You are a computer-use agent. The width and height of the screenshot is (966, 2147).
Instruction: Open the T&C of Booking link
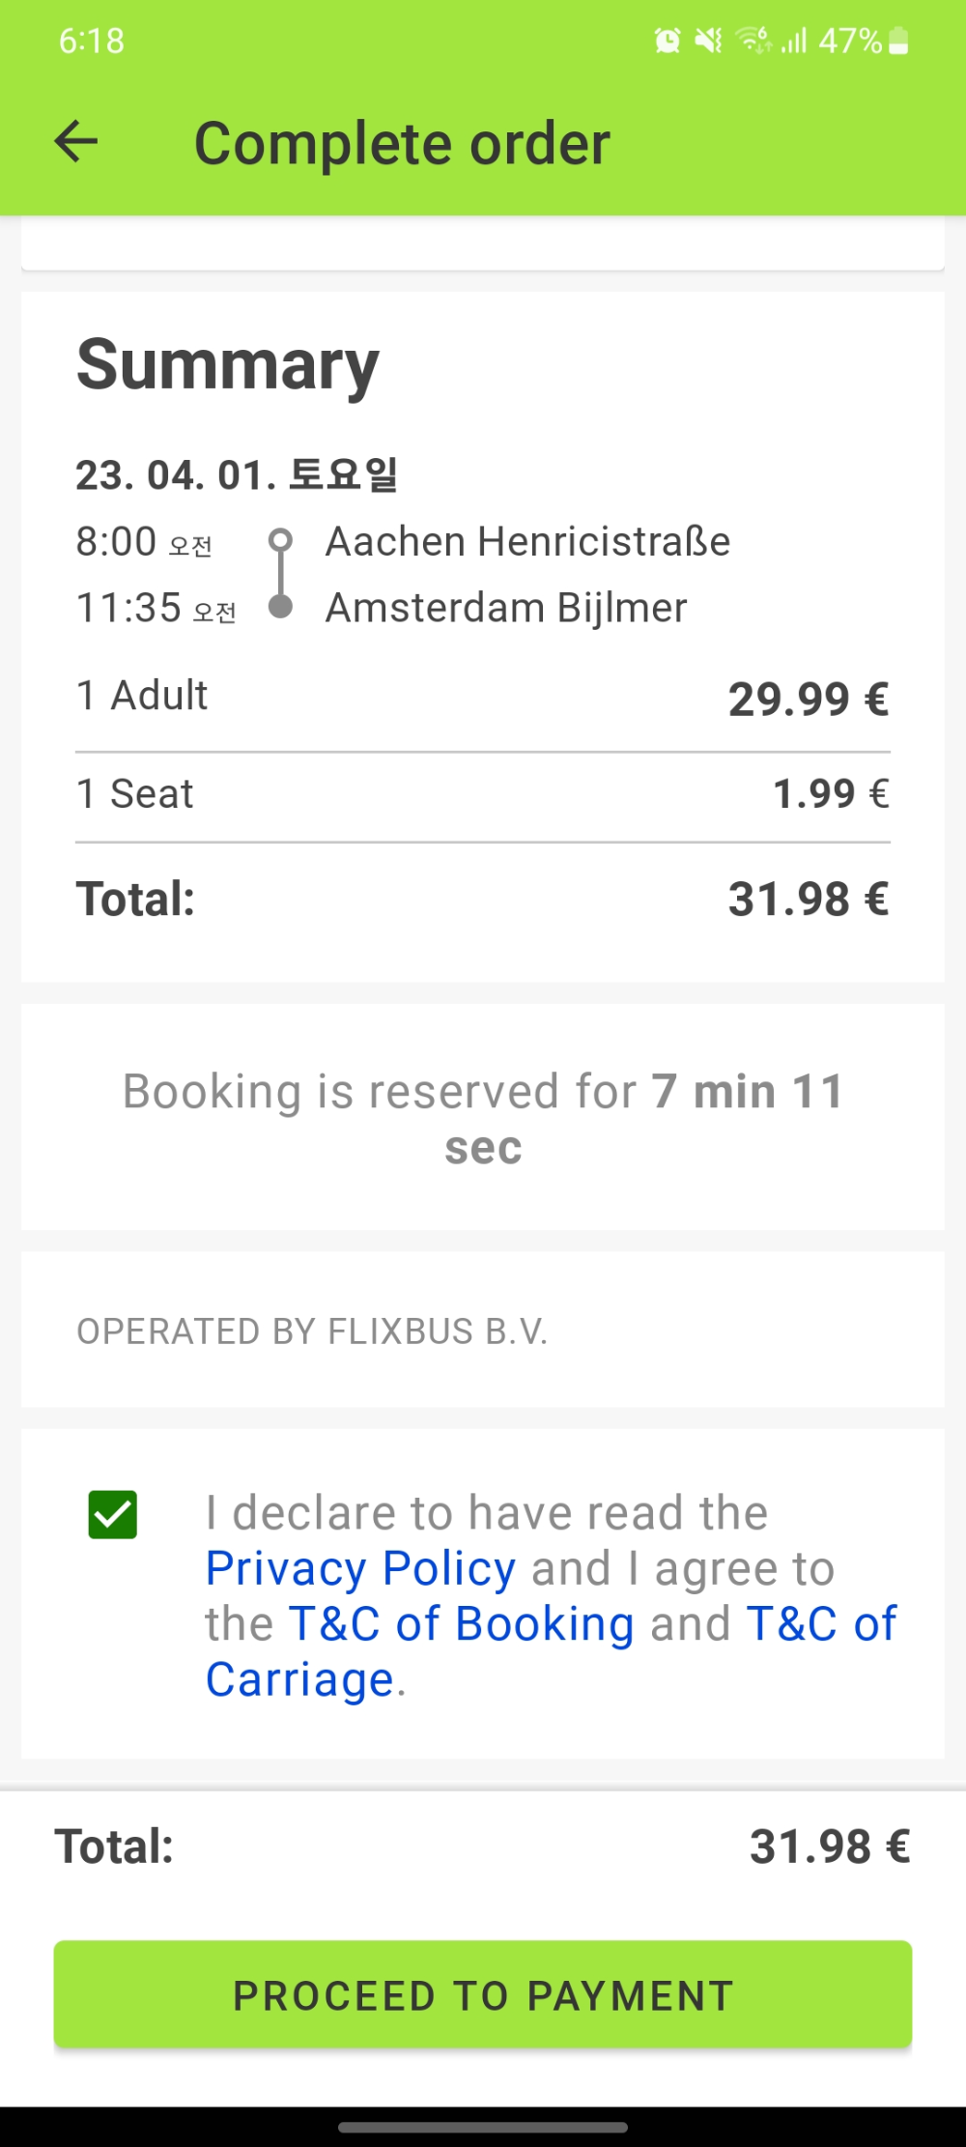click(461, 1623)
